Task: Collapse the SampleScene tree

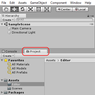Action: tap(2, 24)
